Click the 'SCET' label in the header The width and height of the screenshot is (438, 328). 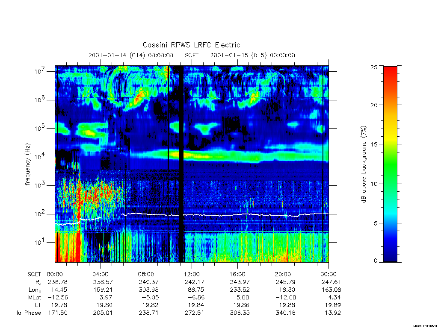tap(192, 55)
